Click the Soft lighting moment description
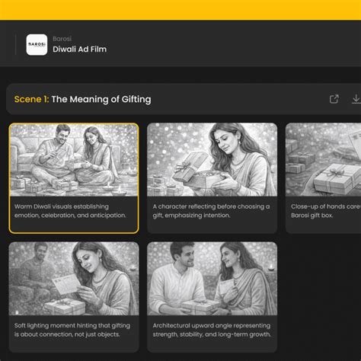Image resolution: width=361 pixels, height=361 pixels. coord(72,330)
